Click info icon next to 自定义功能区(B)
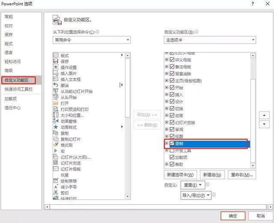Screen dimensions: 274x223 tap(197, 32)
